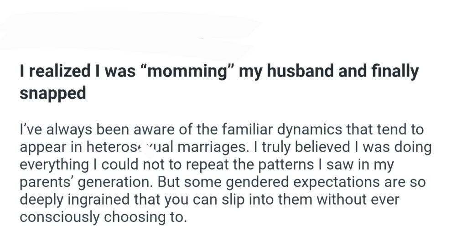Viewport: 467px width, 247px height.
Task: Click the word "snapped" in the headline
Action: [52, 93]
